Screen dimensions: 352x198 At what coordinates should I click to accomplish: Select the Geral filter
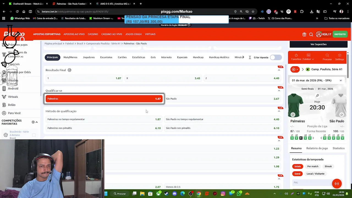coord(298,174)
